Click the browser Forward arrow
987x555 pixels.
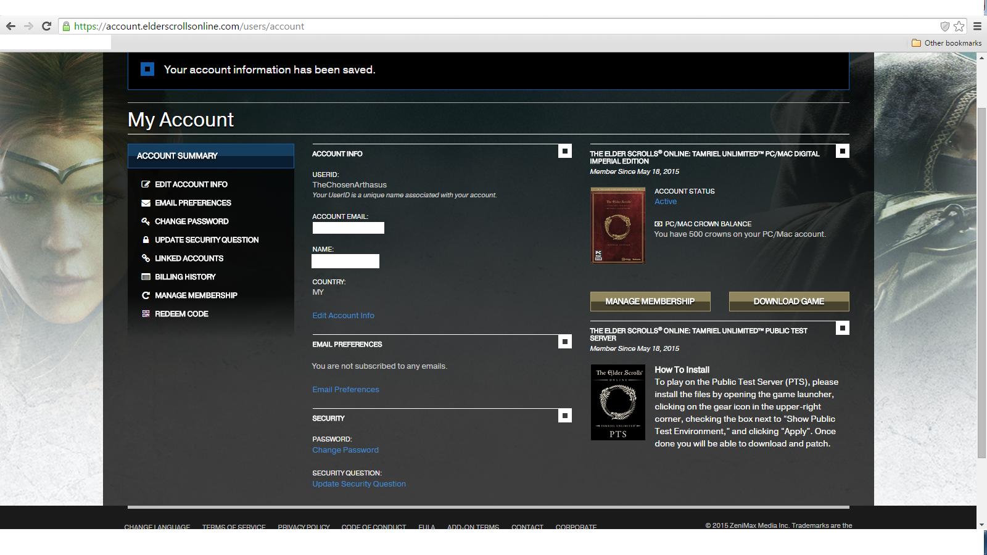click(28, 26)
